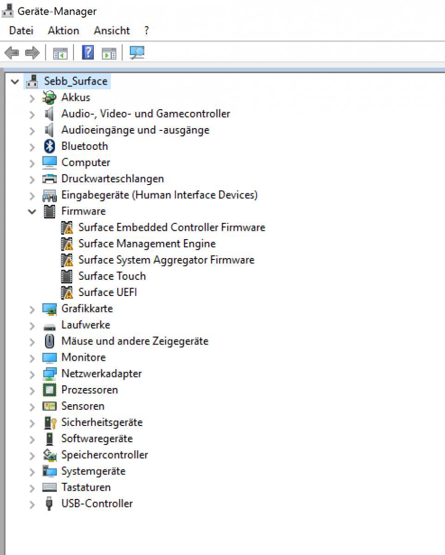Expand the Monitore category
Viewport: 445px width, 555px height.
click(x=32, y=358)
